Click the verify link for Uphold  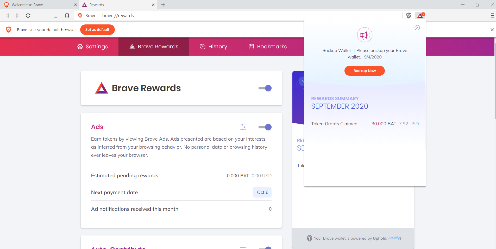(x=394, y=238)
